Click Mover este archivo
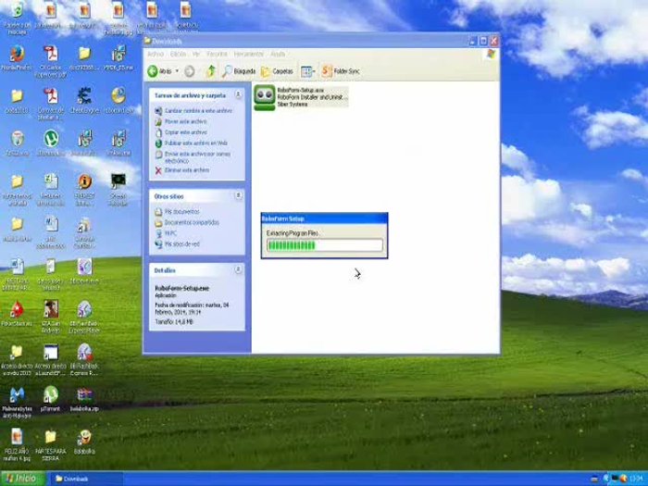648x486 pixels. point(181,121)
